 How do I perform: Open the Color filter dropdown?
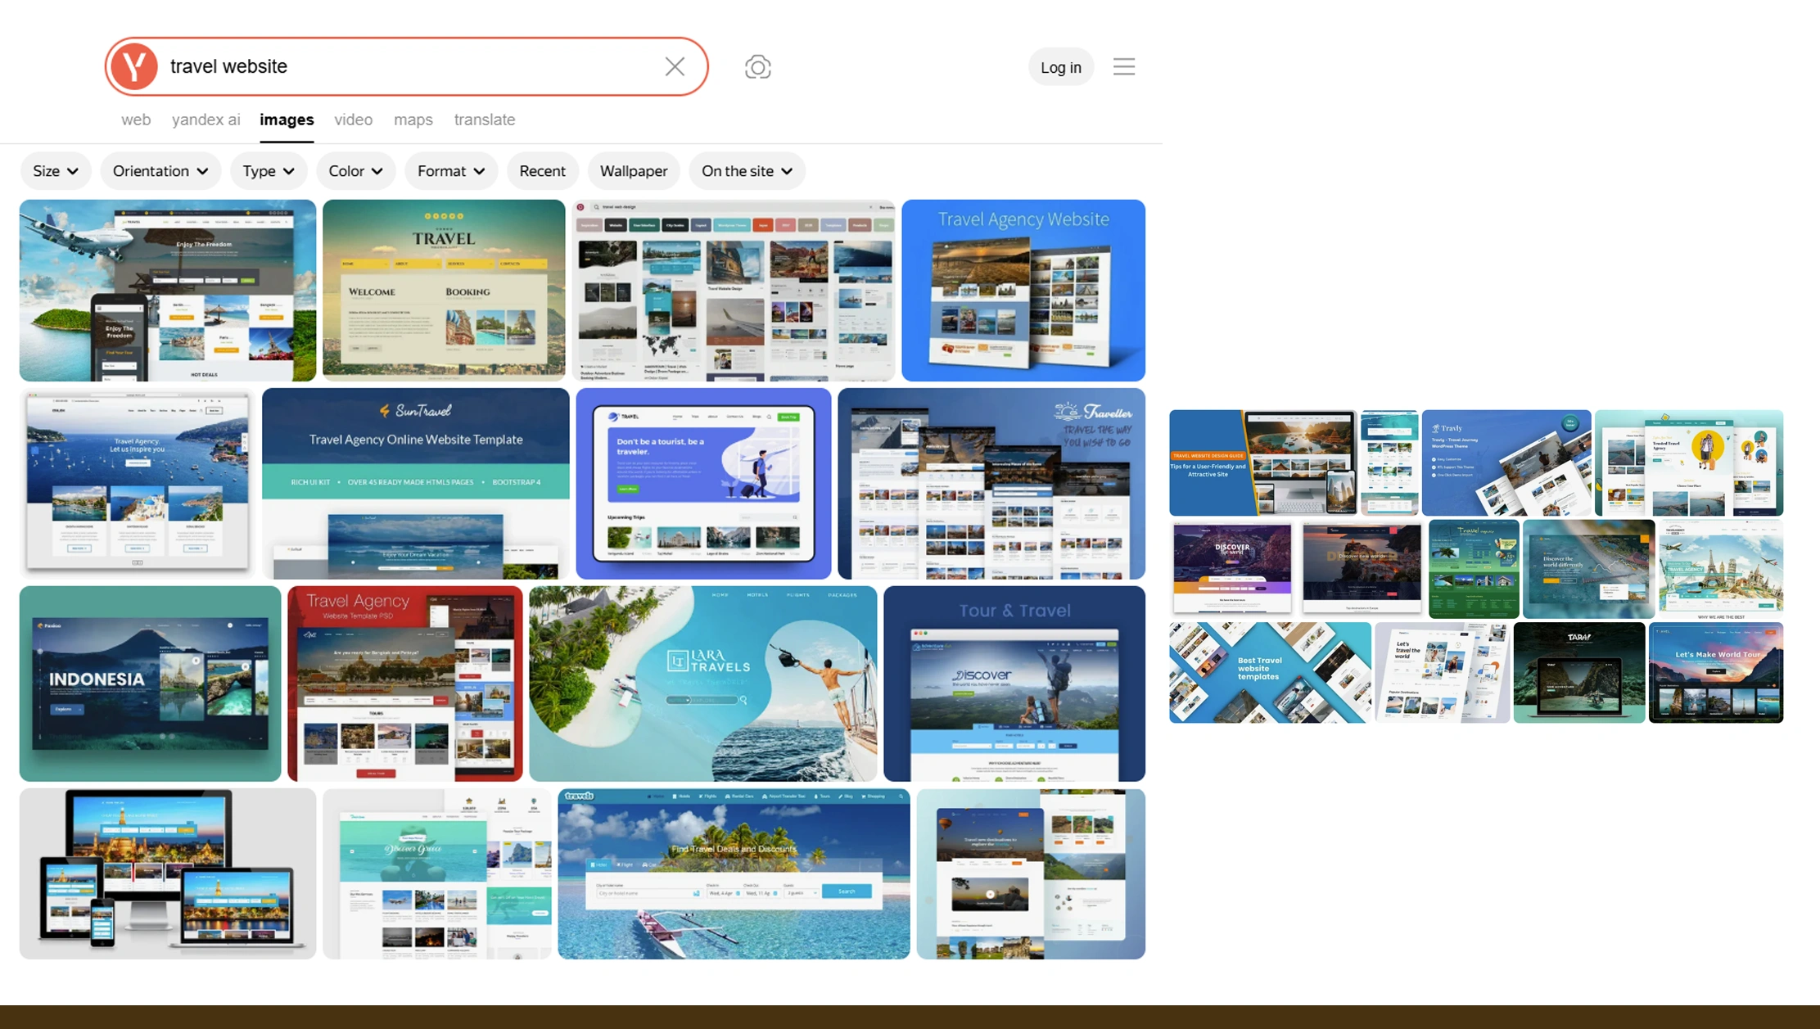(355, 171)
